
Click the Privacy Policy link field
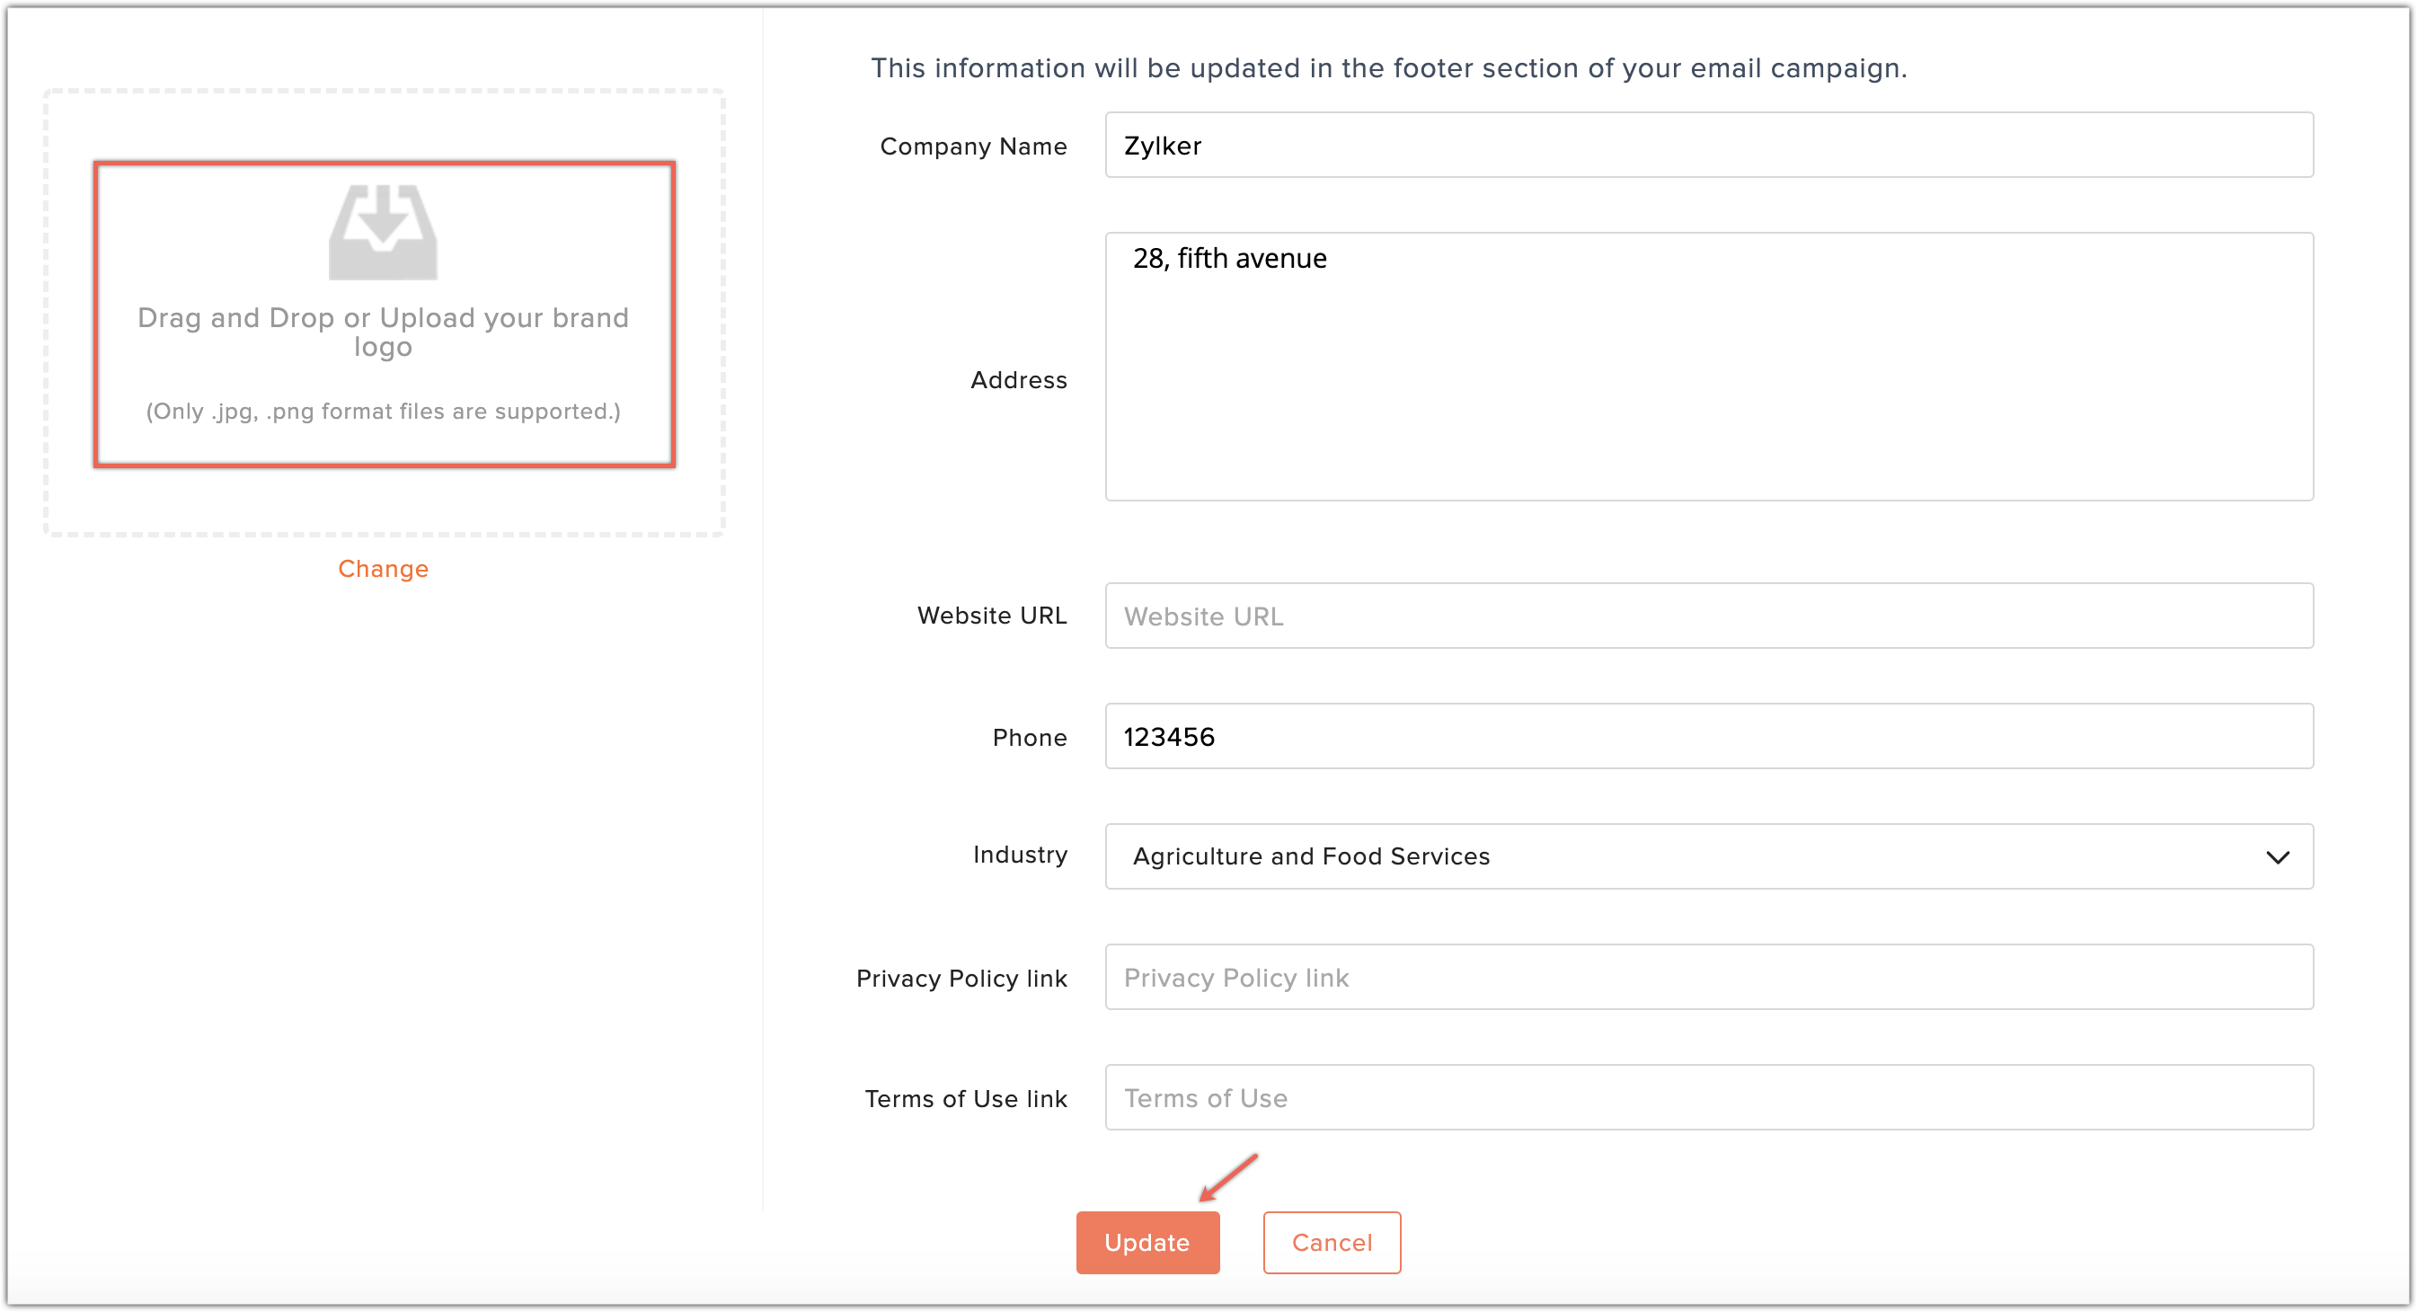click(1708, 978)
